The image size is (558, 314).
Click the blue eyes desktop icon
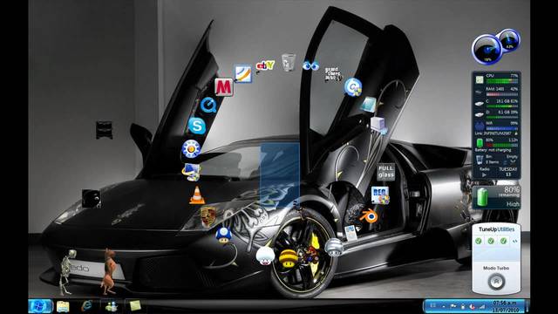pyautogui.click(x=310, y=65)
